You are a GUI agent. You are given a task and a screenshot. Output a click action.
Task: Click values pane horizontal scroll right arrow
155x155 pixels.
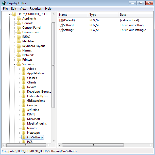pos(151,145)
